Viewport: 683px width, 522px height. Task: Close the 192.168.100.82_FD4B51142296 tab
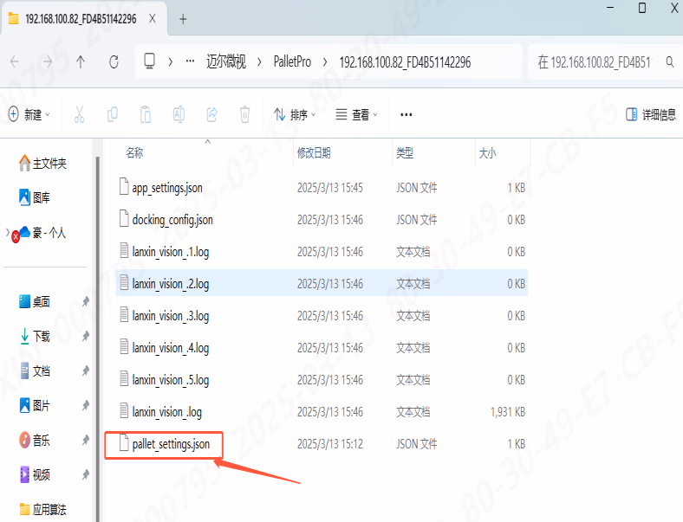(x=152, y=19)
